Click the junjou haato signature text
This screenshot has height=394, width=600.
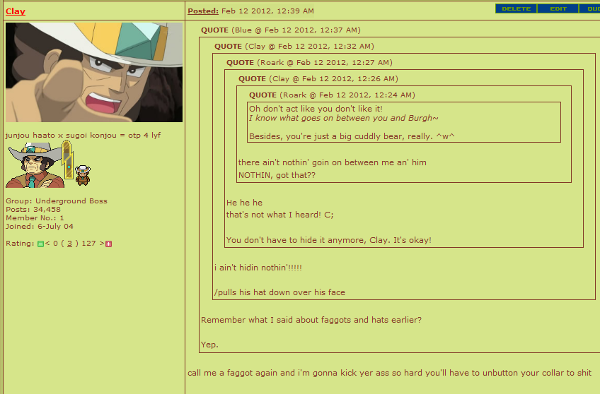[x=83, y=135]
